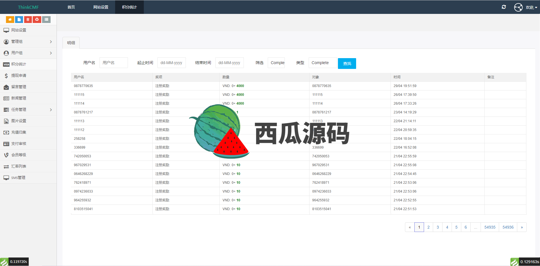Click the image file icon beside 图片设置
Screen dimensions: 540x266
pyautogui.click(x=6, y=121)
